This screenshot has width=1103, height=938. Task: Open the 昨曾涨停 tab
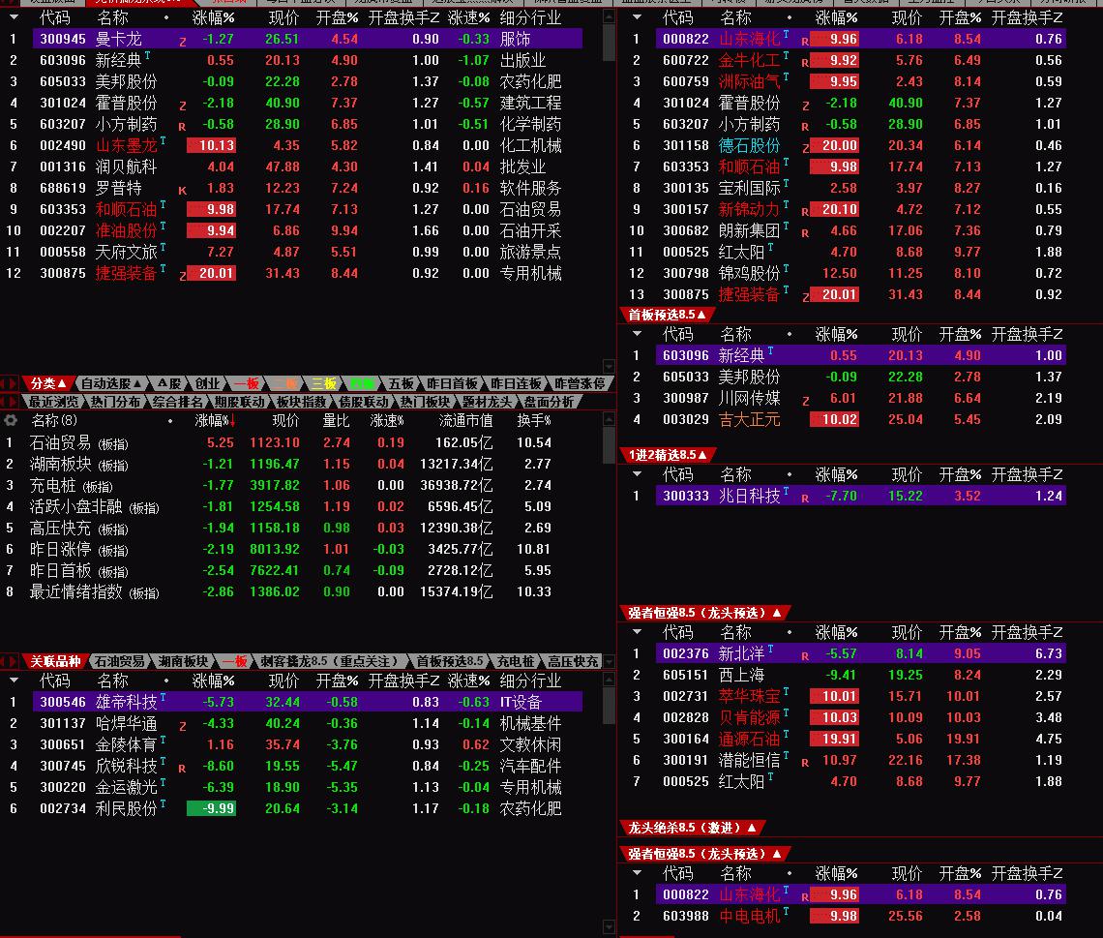click(x=580, y=383)
